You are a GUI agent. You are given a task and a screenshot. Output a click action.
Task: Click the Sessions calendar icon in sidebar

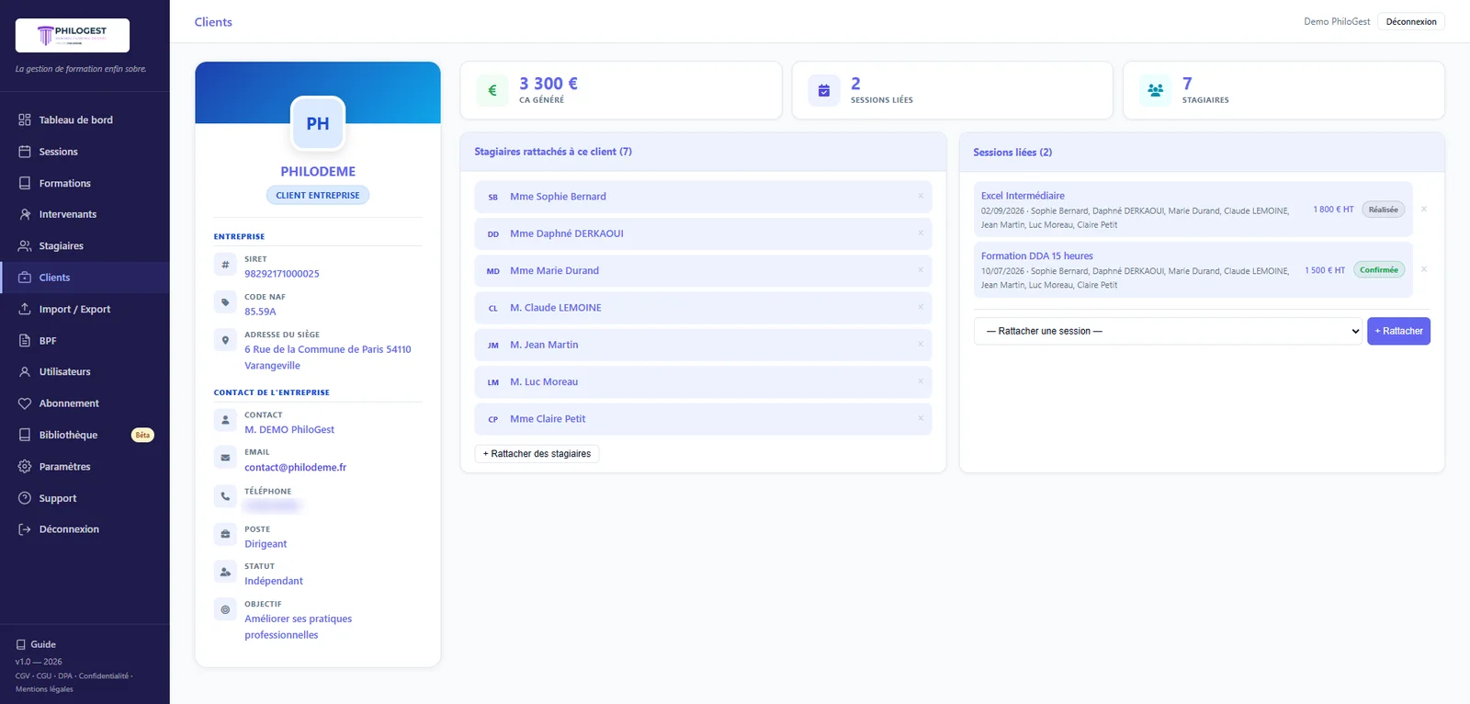(x=25, y=152)
